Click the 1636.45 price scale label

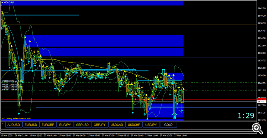(x=262, y=31)
